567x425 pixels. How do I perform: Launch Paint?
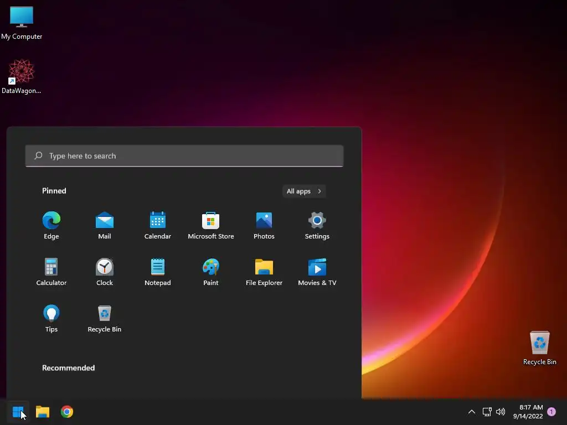pos(211,272)
